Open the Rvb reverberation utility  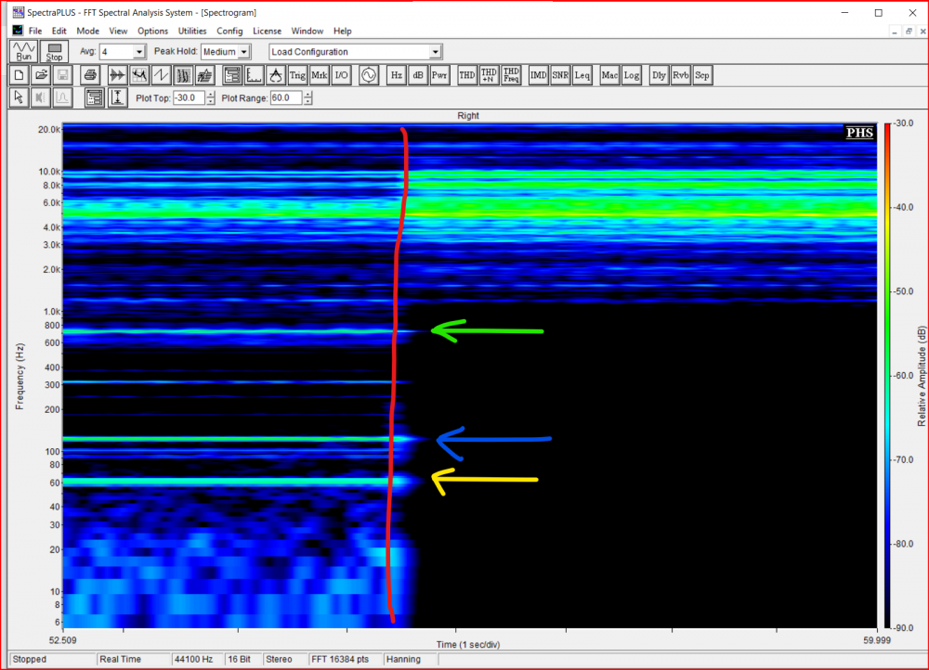(x=680, y=75)
